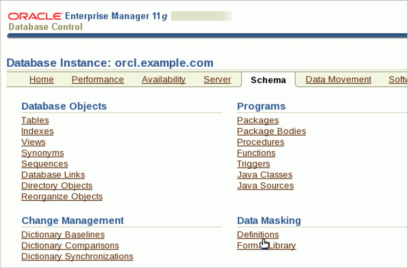Screen dimensions: 408x268
Task: Open the Tables link
Action: [x=35, y=120]
